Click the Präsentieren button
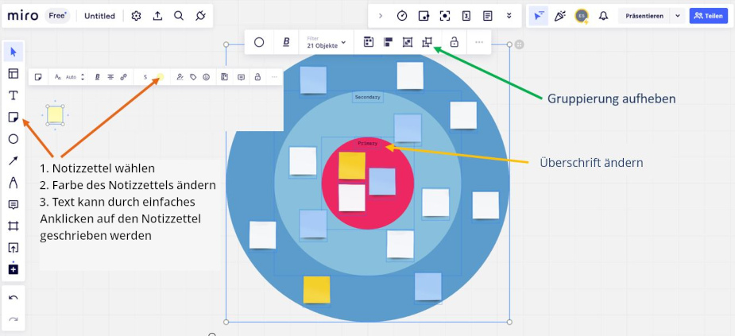 point(644,16)
